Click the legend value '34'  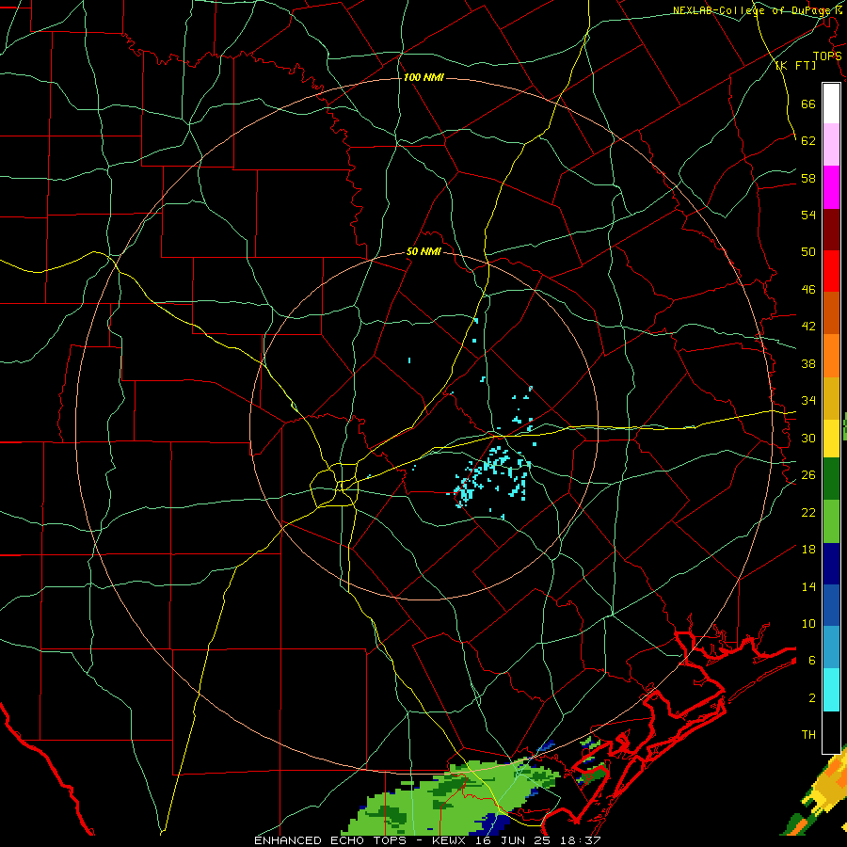click(x=808, y=401)
